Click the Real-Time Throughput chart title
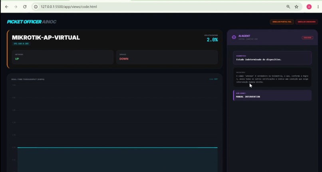322x172 pixels. [x=28, y=79]
